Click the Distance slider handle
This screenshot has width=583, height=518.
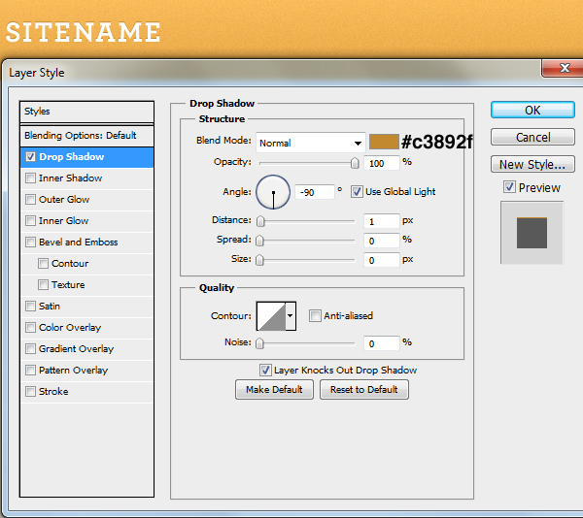[x=260, y=221]
